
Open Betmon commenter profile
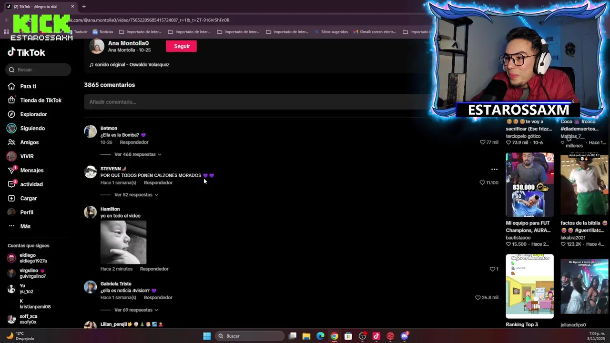109,128
